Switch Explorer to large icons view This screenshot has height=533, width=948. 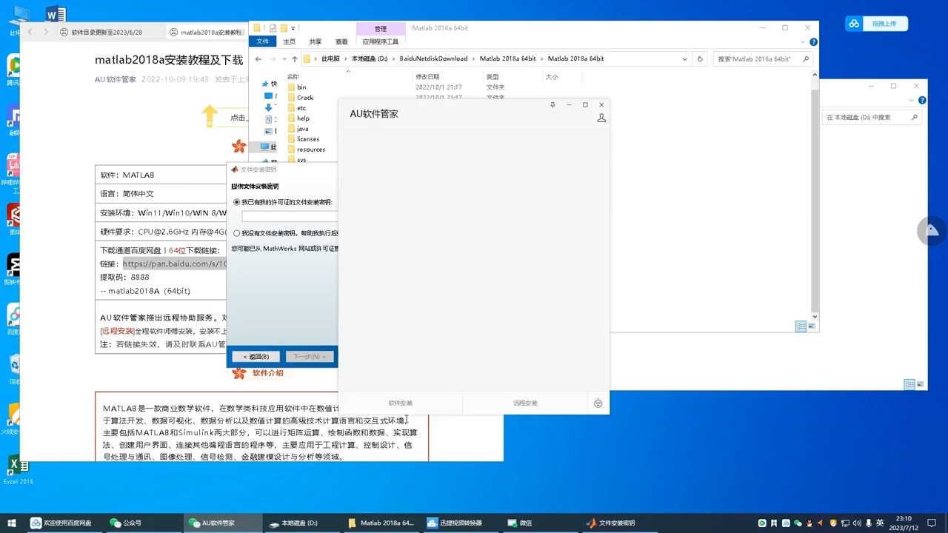812,326
